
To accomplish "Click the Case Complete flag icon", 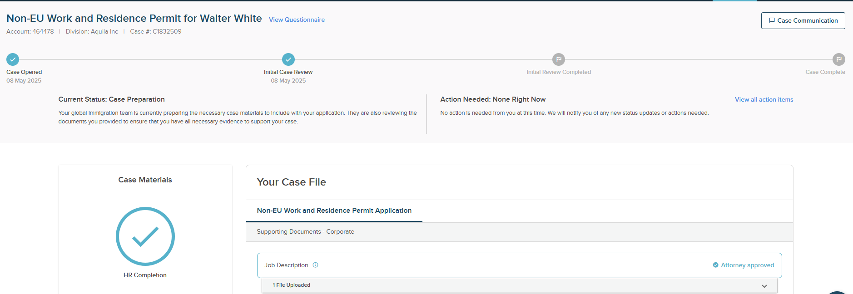I will 839,59.
